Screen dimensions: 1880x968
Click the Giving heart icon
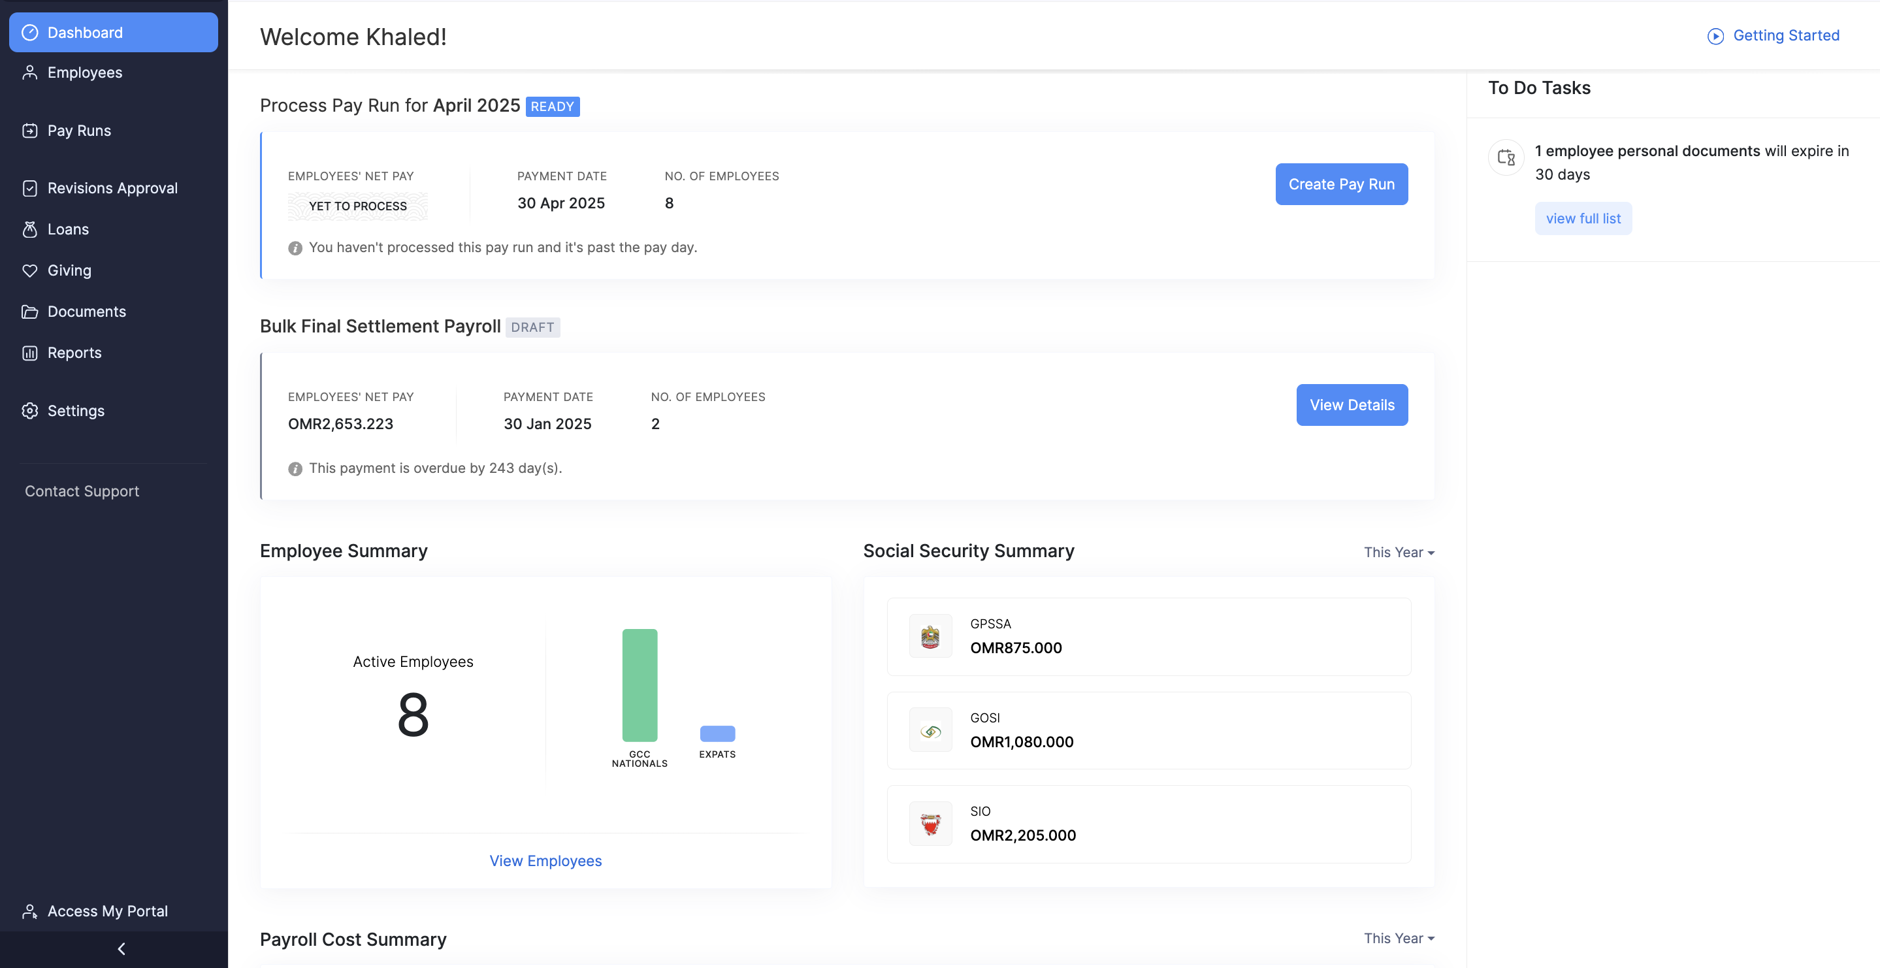30,271
